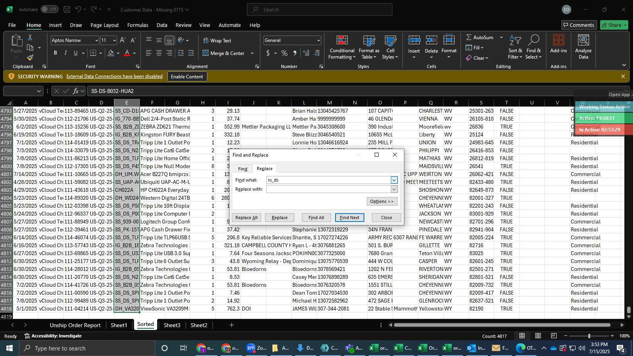Image resolution: width=633 pixels, height=356 pixels.
Task: Expand the AutoSum dropdown arrow
Action: [501, 37]
